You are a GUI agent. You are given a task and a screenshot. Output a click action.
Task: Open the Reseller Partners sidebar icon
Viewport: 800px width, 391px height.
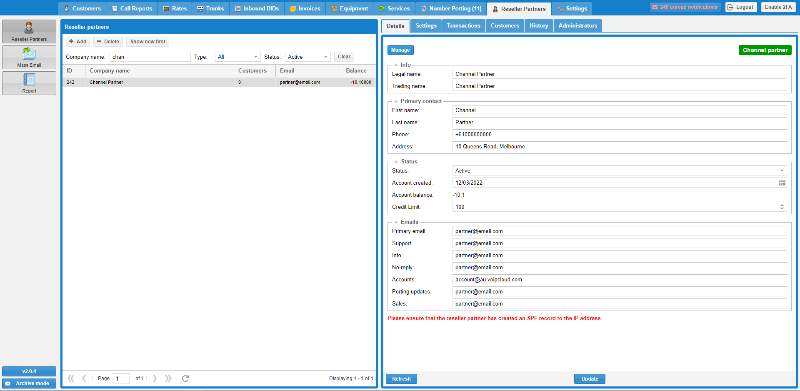click(x=29, y=31)
